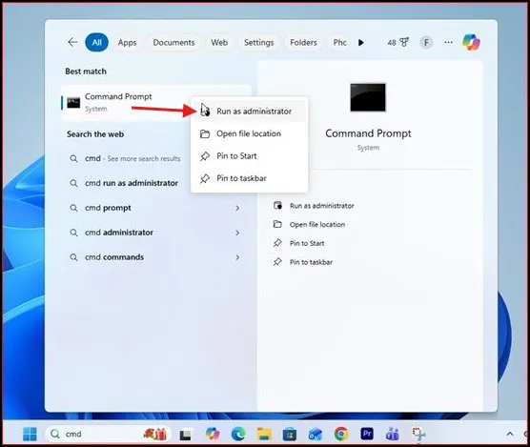Expand the chevron beside cmd prompt
The image size is (530, 447).
tap(237, 208)
